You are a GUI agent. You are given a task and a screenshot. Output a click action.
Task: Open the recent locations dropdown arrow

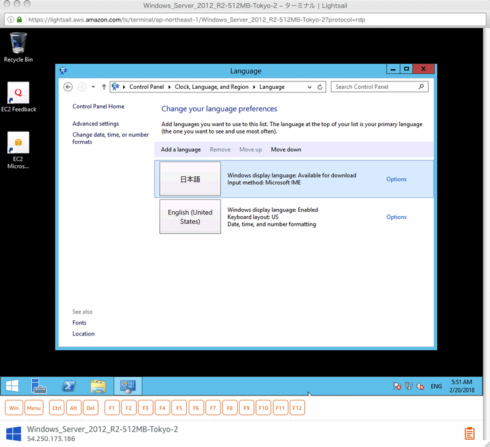pyautogui.click(x=93, y=87)
